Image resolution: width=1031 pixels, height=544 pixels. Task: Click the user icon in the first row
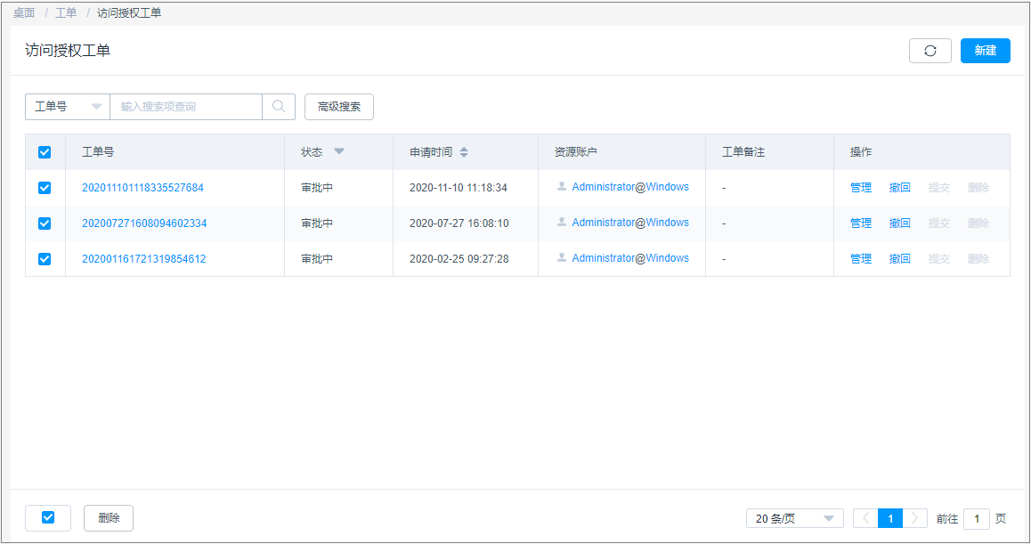pyautogui.click(x=562, y=187)
